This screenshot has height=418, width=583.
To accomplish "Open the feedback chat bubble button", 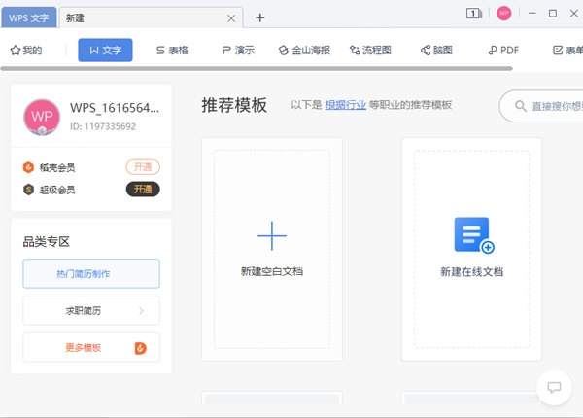I will point(554,388).
